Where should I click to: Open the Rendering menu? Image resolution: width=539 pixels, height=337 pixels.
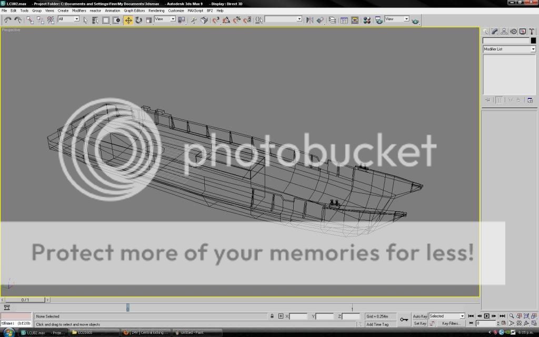tap(156, 11)
